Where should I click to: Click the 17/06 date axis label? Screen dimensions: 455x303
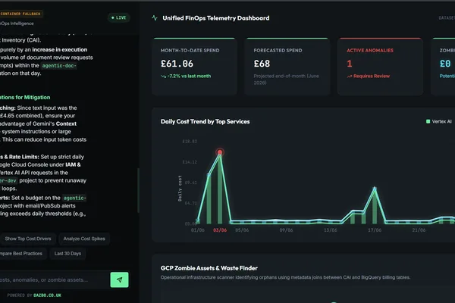(x=375, y=230)
